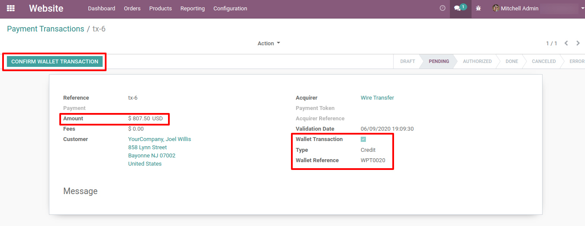Open the apps grid menu icon
This screenshot has width=585, height=226.
[11, 8]
